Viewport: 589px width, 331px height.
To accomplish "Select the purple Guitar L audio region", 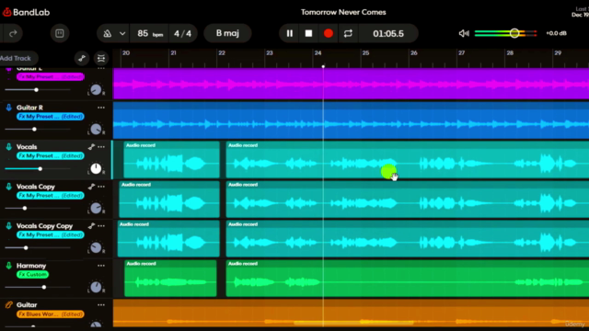I will (351, 84).
